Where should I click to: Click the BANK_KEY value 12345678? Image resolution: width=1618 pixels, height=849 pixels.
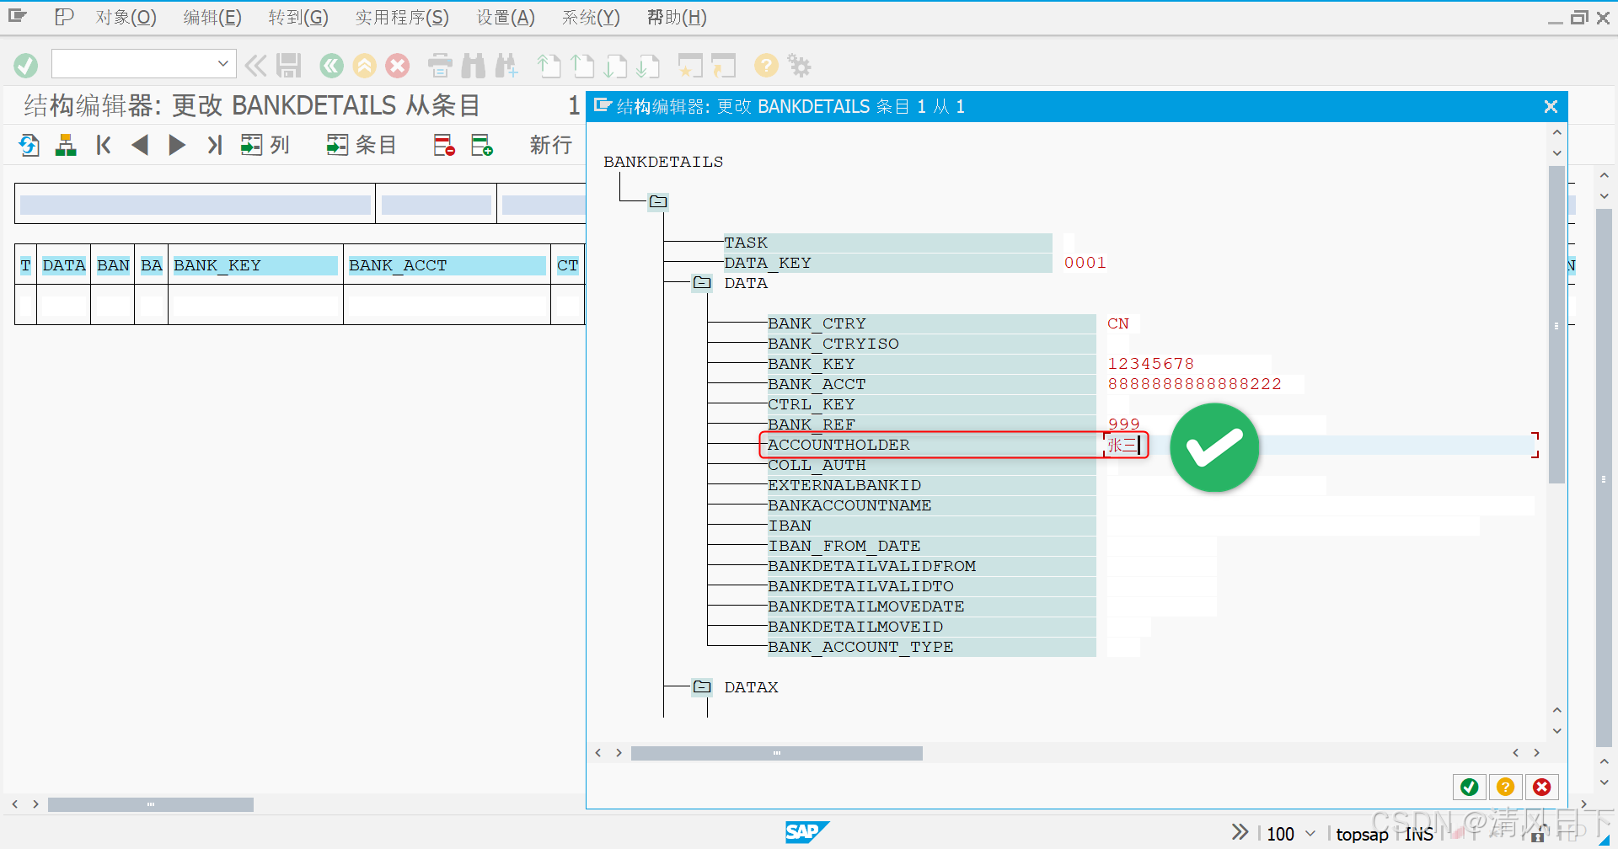[1150, 364]
